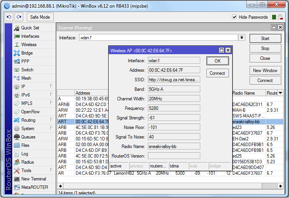Open the Queues menu item
289x198 pixels.
coord(34,137)
